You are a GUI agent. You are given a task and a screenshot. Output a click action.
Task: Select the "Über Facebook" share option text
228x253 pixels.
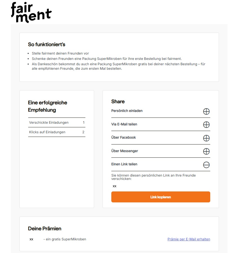pos(123,137)
